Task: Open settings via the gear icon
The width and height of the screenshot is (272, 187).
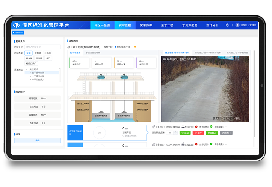Action: (x=227, y=25)
